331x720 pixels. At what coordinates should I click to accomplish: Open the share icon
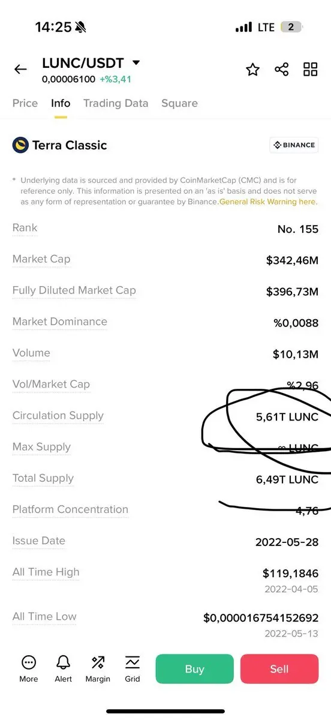[x=282, y=69]
